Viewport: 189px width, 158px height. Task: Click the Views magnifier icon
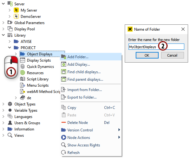[10, 135]
